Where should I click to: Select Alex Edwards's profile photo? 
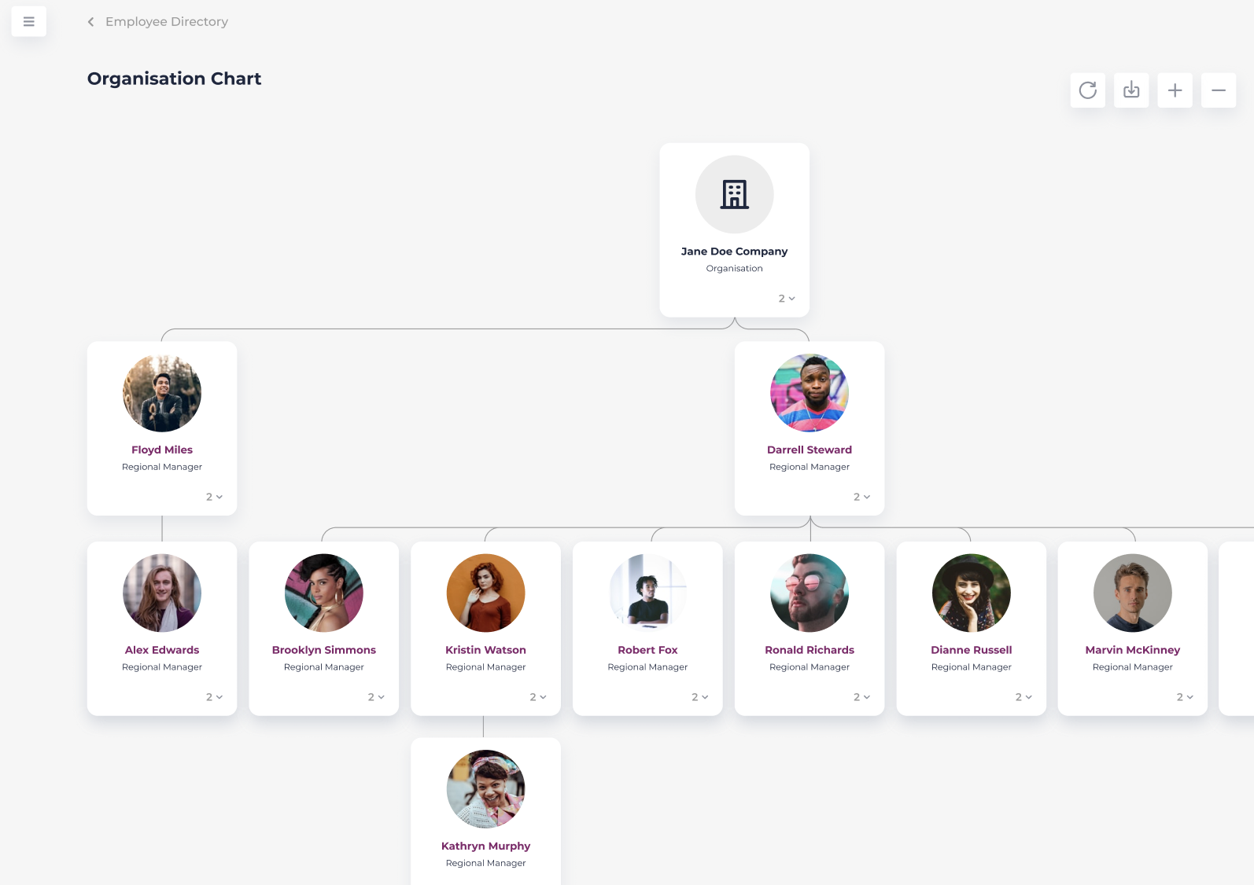[162, 593]
